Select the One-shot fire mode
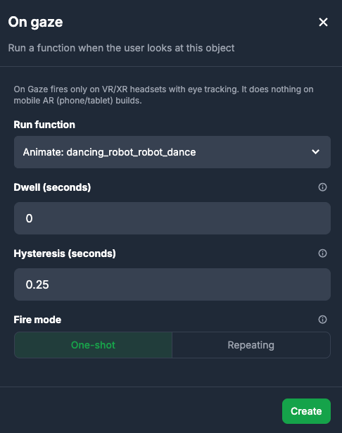This screenshot has height=433, width=342. [93, 345]
